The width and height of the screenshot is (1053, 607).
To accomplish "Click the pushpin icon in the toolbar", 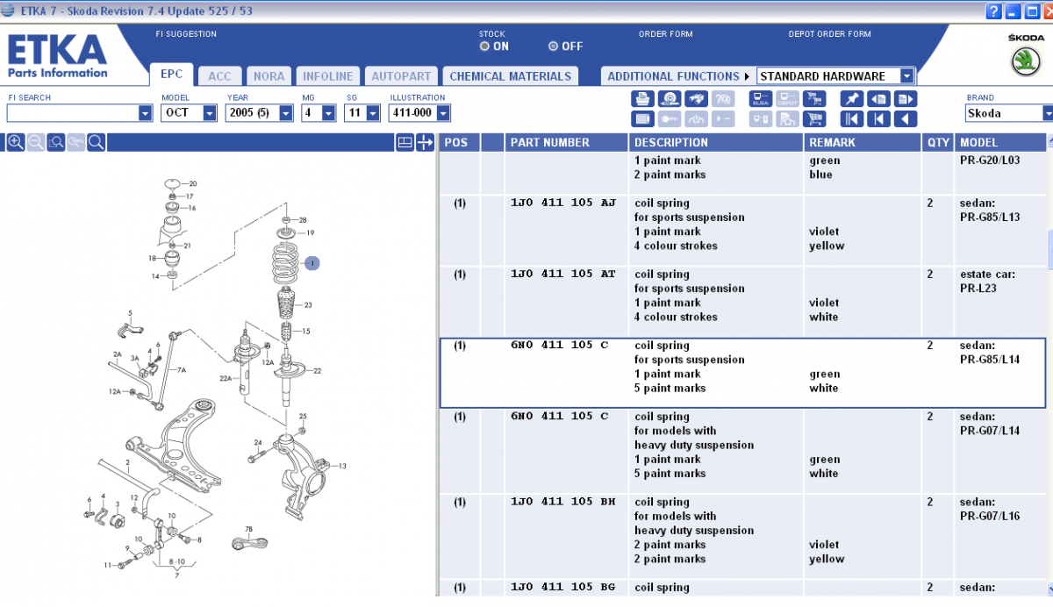I will point(850,98).
